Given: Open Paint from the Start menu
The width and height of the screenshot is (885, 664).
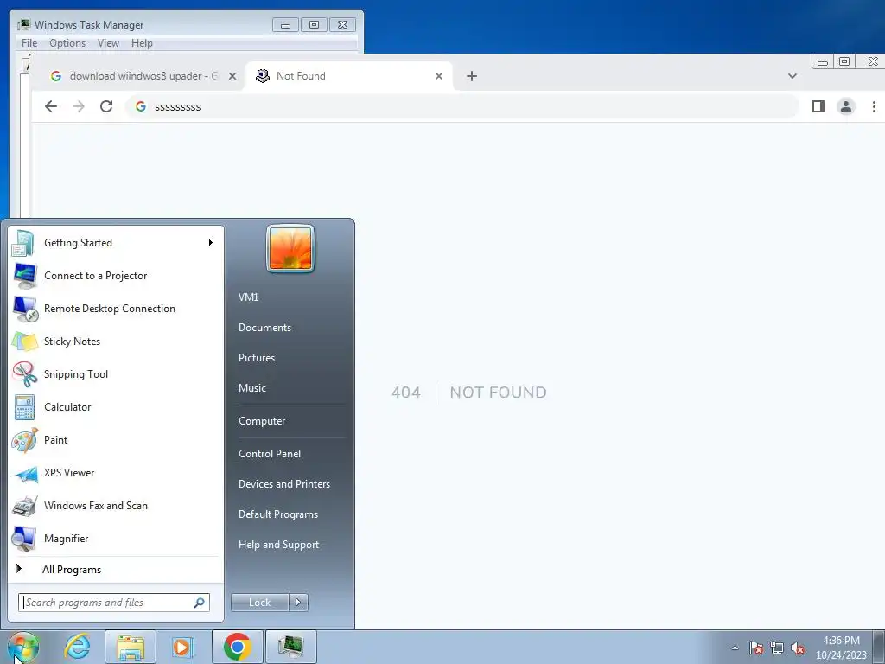Looking at the screenshot, I should pos(115,440).
